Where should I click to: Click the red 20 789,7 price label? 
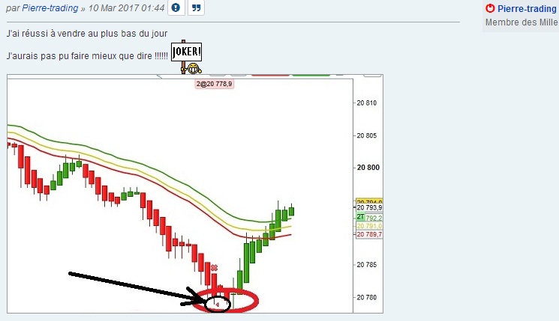pos(369,234)
